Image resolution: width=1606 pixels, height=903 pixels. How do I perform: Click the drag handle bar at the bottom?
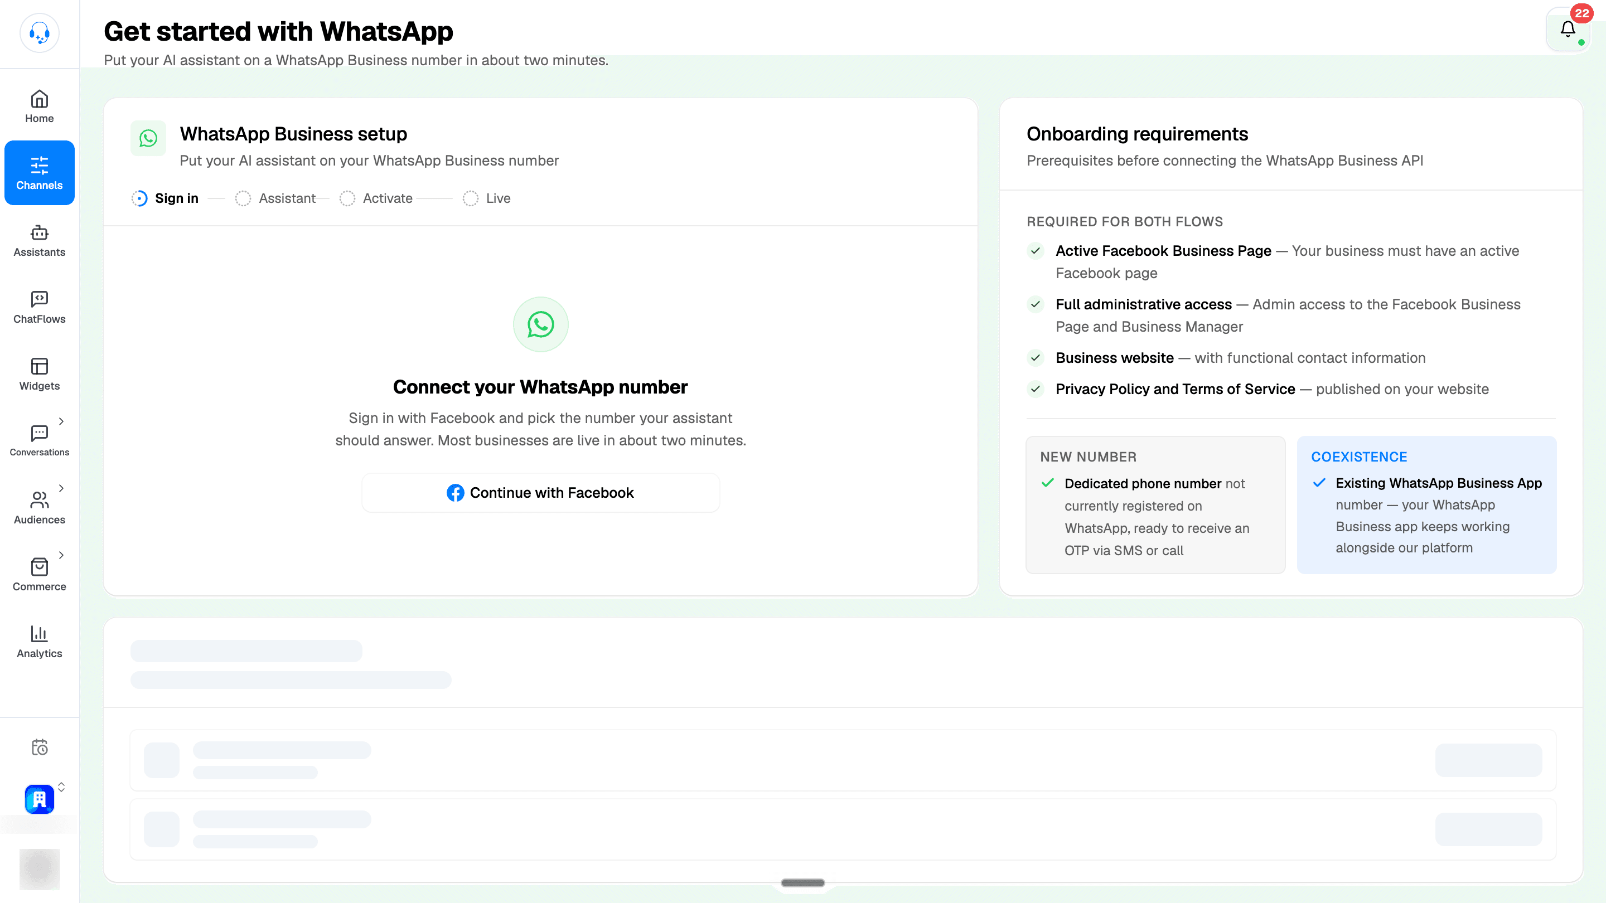[803, 882]
